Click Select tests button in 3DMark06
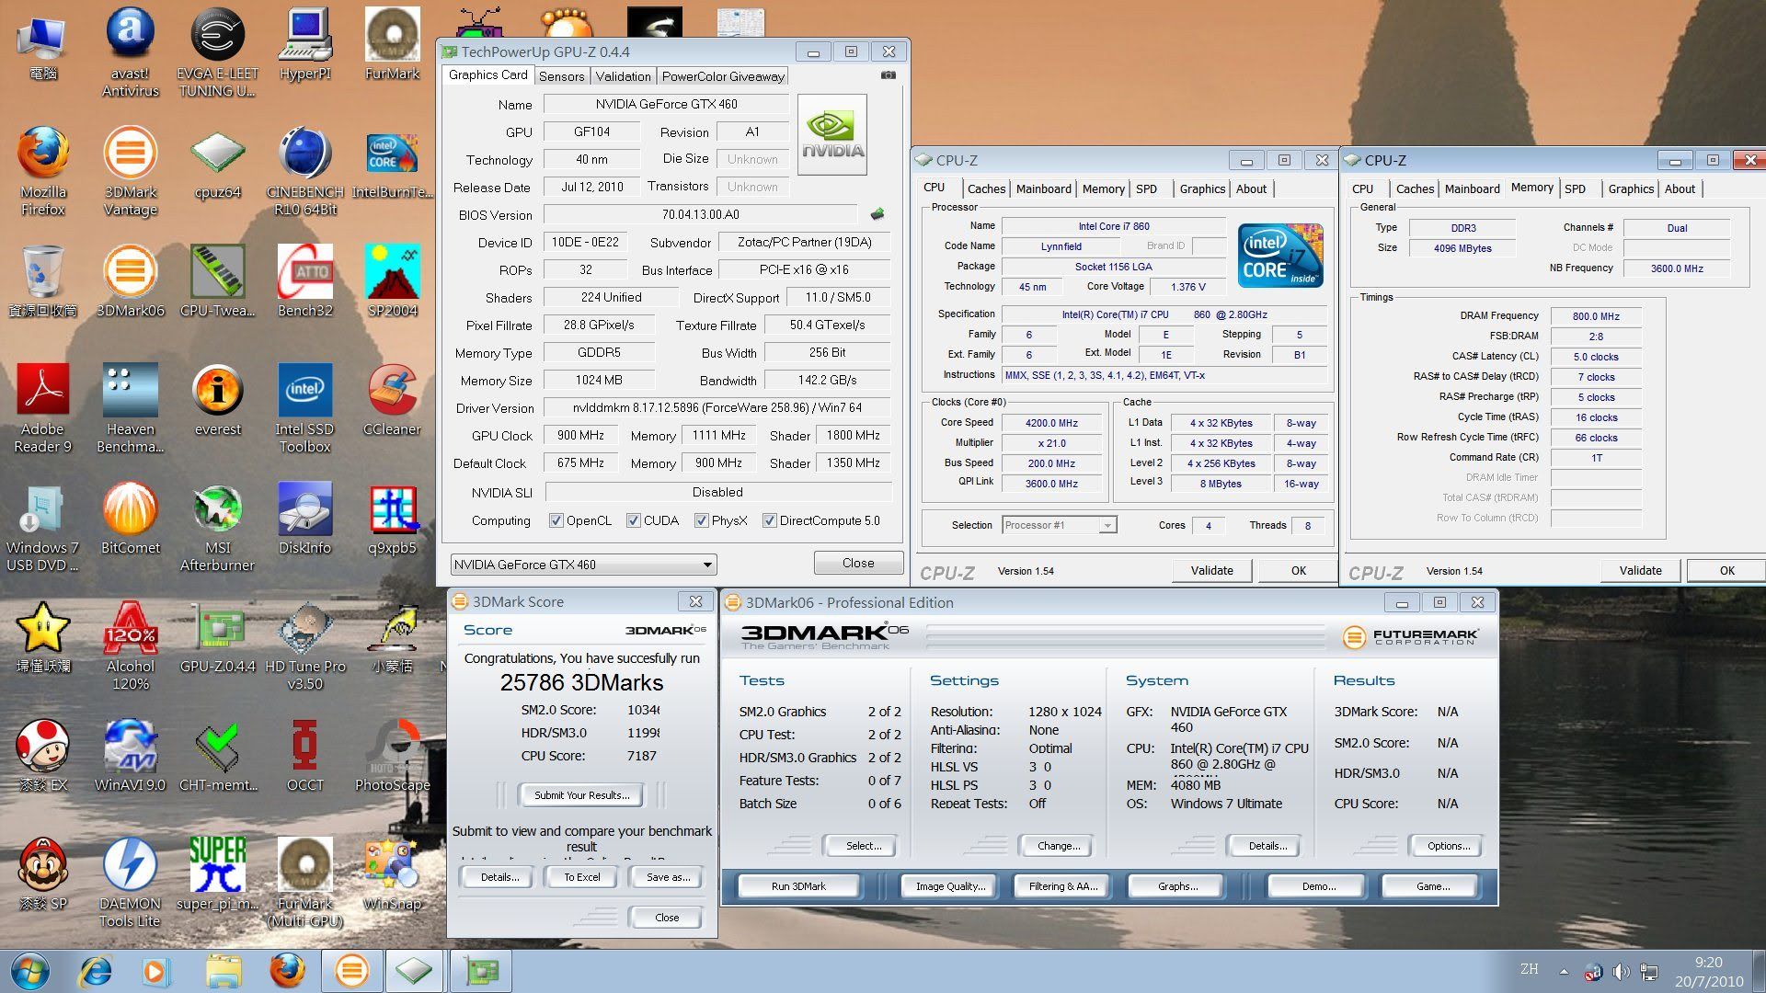Viewport: 1766px width, 993px height. coord(863,846)
